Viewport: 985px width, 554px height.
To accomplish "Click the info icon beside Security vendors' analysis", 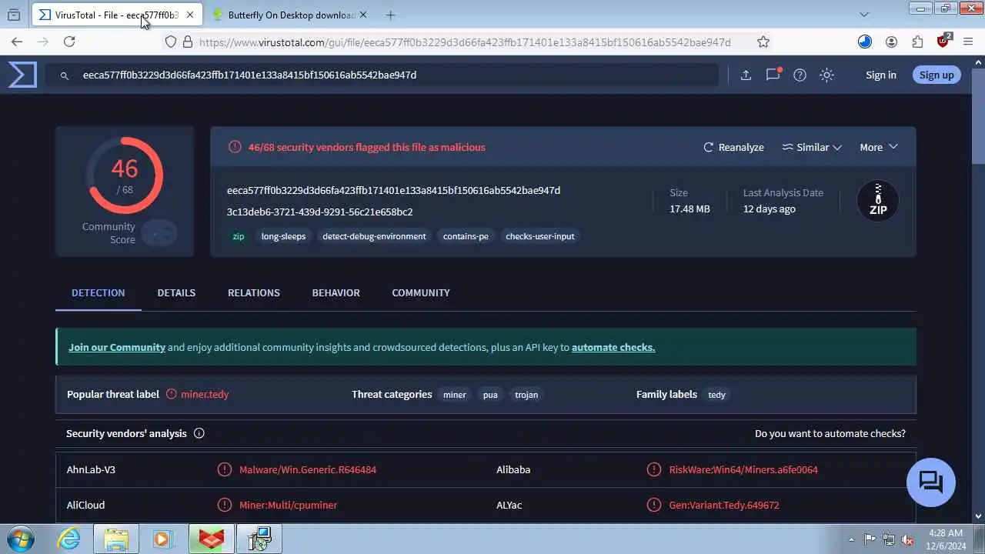I will click(x=199, y=433).
